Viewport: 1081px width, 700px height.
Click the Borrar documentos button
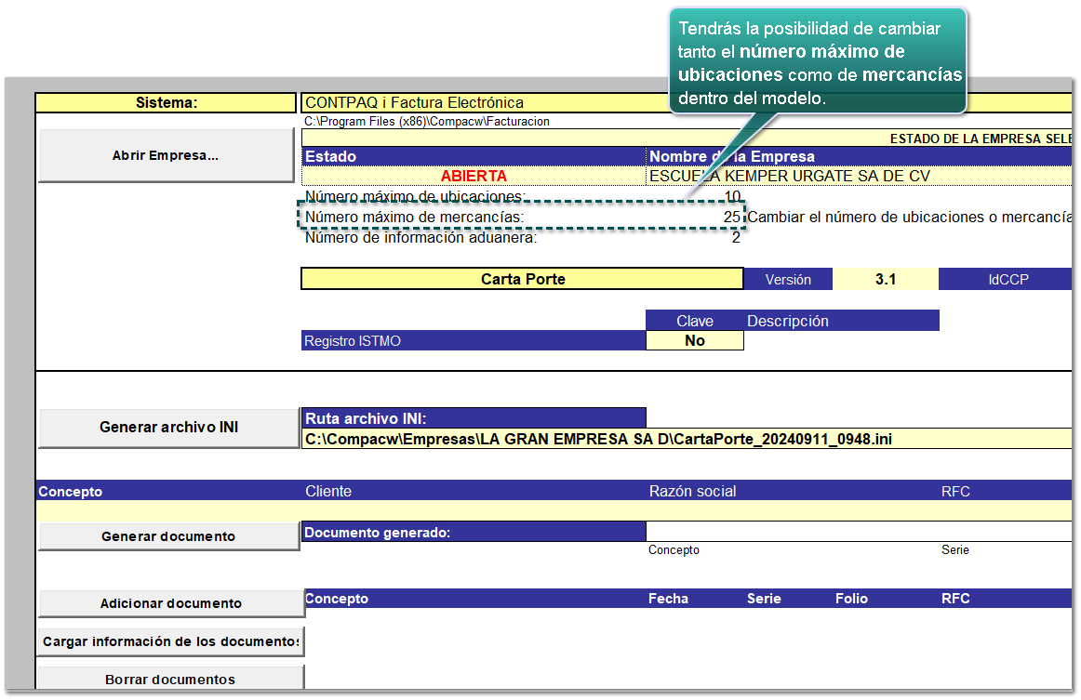pyautogui.click(x=171, y=678)
